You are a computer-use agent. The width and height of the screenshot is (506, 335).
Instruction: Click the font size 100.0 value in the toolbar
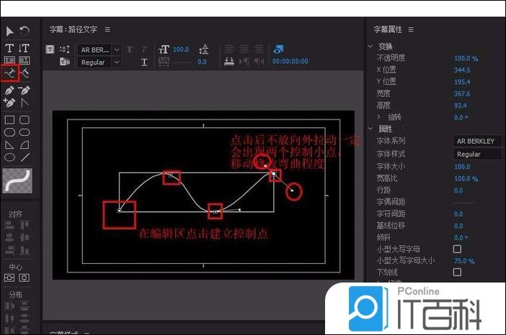coord(181,49)
